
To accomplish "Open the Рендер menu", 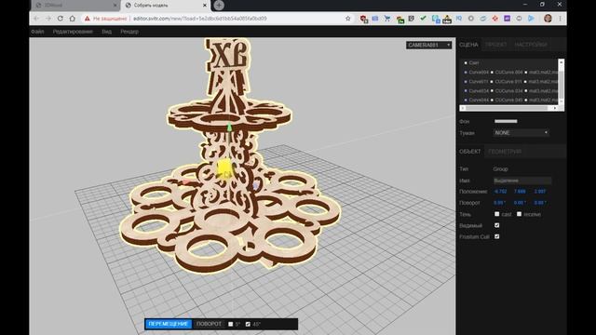I will pyautogui.click(x=129, y=32).
